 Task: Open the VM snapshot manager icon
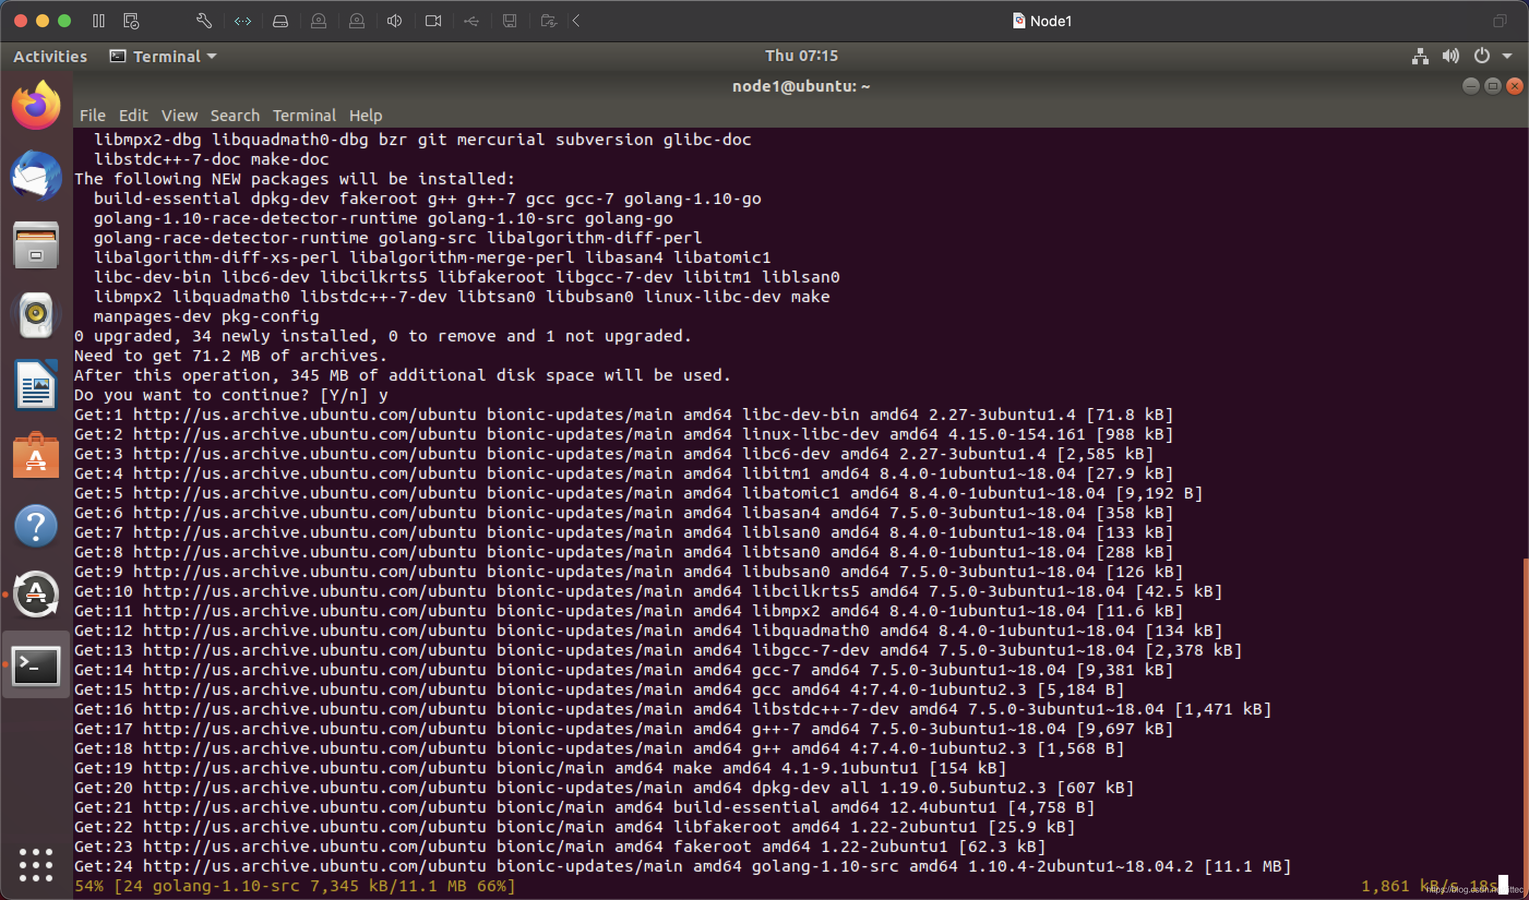[x=131, y=21]
